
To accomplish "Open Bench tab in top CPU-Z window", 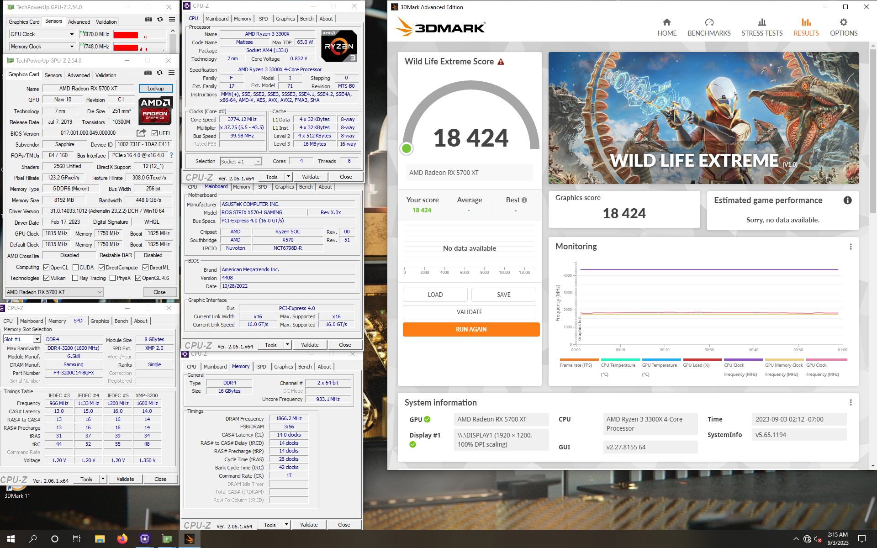I will pyautogui.click(x=306, y=19).
